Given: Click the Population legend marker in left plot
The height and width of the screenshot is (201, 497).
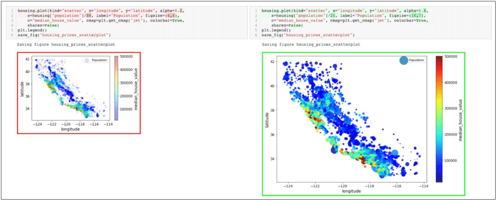Looking at the screenshot, I should (86, 60).
